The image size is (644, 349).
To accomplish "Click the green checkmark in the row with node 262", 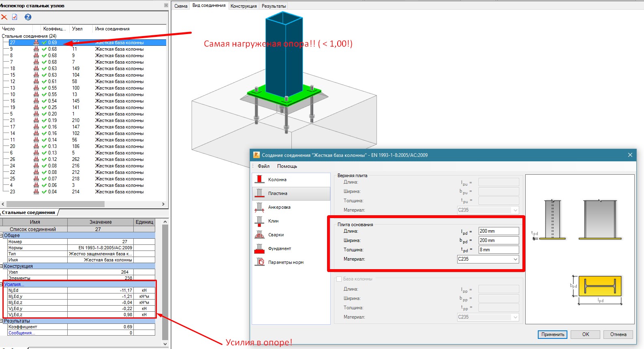I will (x=44, y=159).
